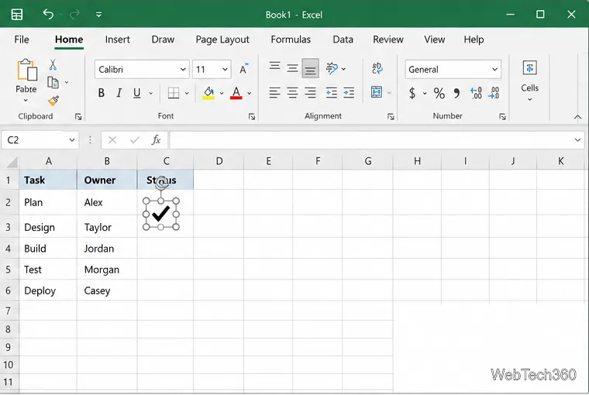Select column header D
The image size is (589, 395).
219,161
